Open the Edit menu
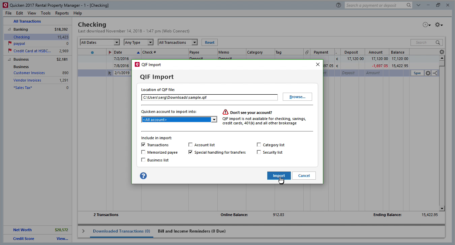This screenshot has width=455, height=245. 20,13
